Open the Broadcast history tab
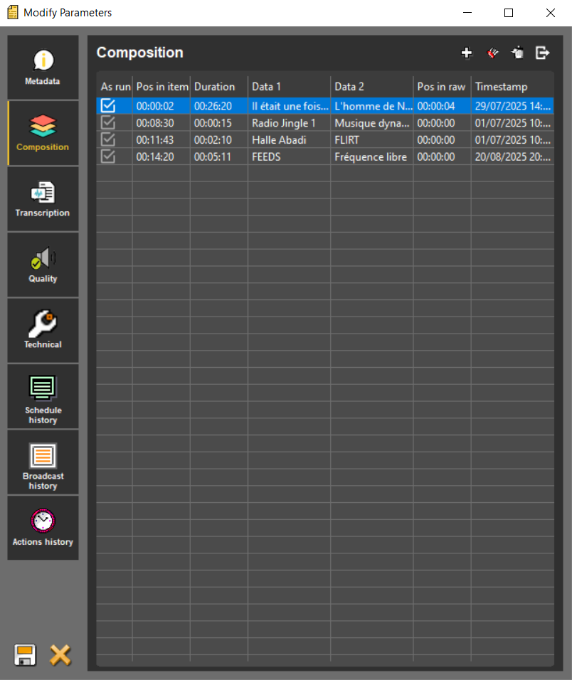Viewport: 572px width, 680px height. click(x=43, y=462)
